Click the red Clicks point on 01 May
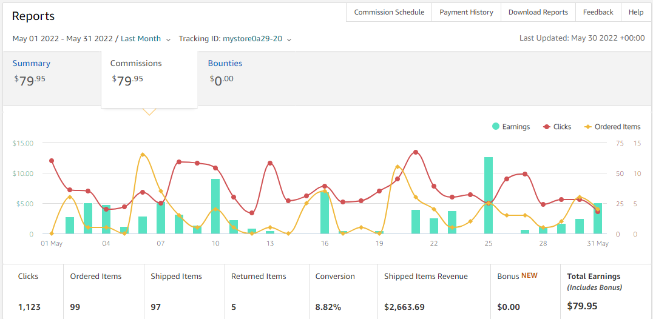This screenshot has height=319, width=653. pos(52,161)
